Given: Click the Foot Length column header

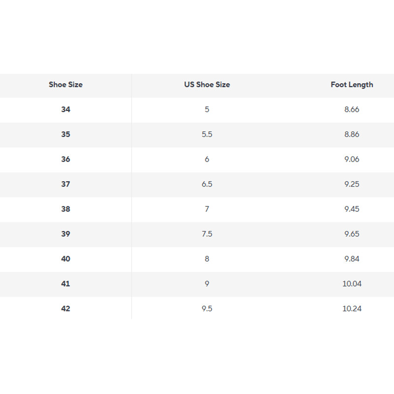Looking at the screenshot, I should point(352,85).
